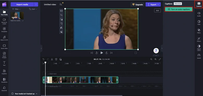203x96 pixels.
Task: Click the 5:15 mark on the timeline ruler
Action: point(78,64)
